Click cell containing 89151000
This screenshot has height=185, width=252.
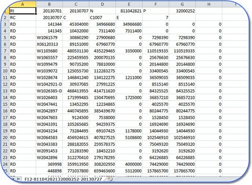[x=76, y=44]
